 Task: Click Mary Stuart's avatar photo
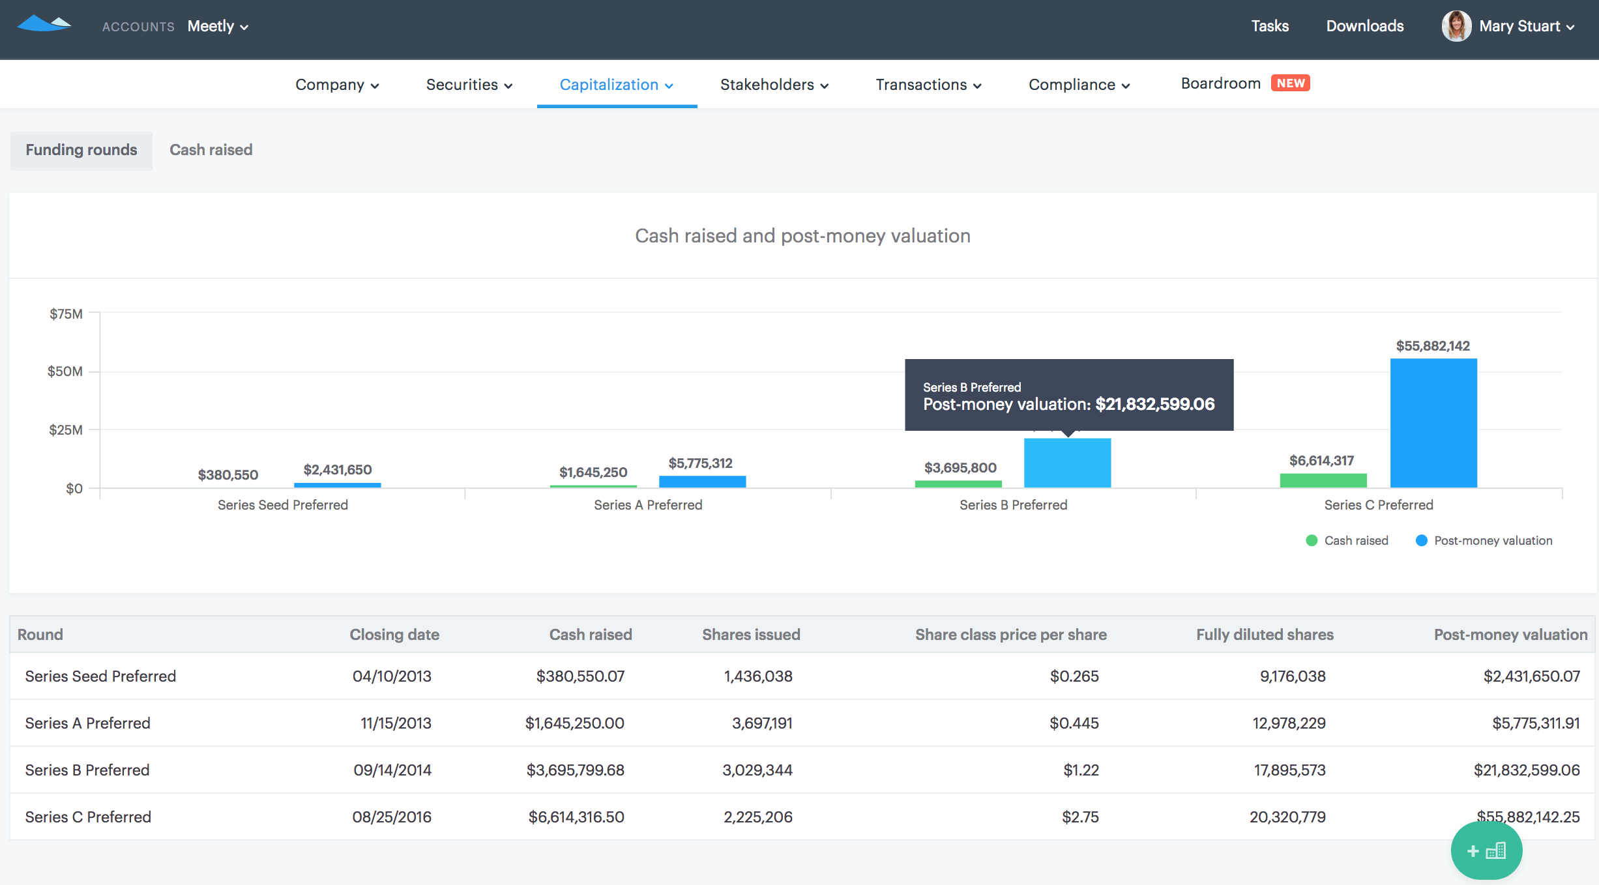click(1456, 26)
